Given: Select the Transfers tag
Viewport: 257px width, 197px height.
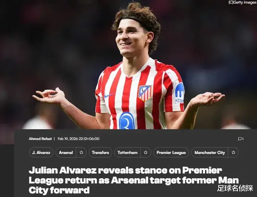Looking at the screenshot, I should 100,152.
